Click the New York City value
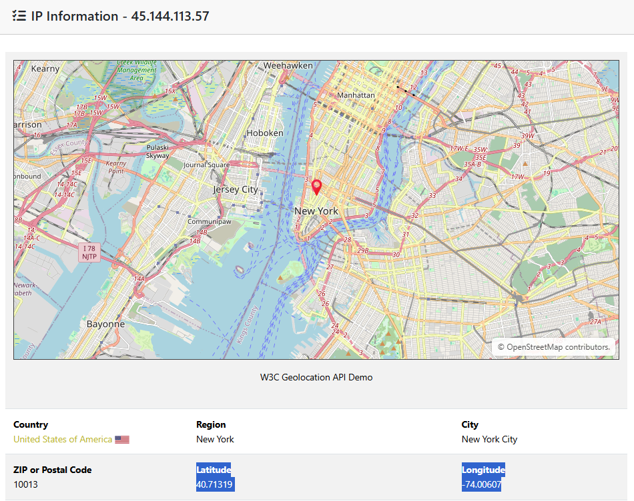 point(489,439)
